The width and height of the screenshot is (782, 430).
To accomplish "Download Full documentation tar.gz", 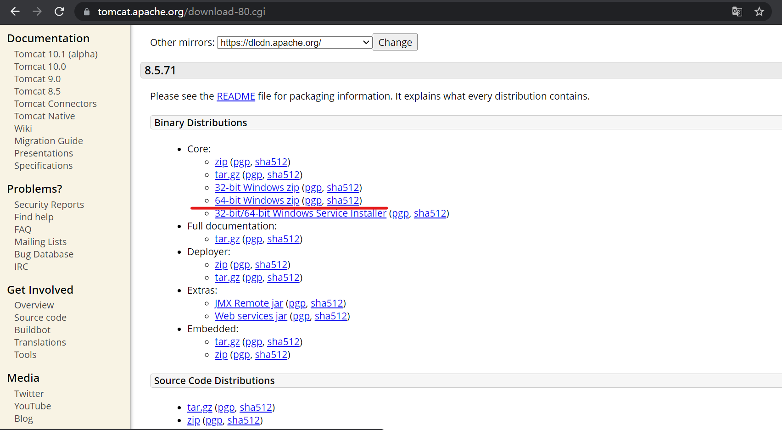I will click(x=227, y=239).
